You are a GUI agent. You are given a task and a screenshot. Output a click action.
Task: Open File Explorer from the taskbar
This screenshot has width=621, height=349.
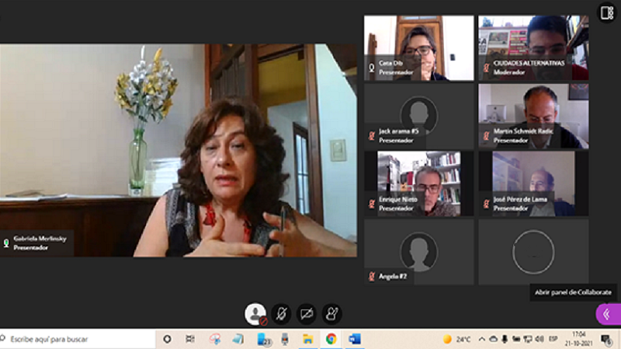point(307,339)
